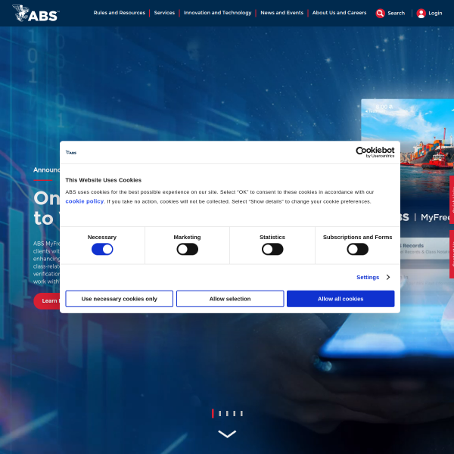Click the down chevron arrow at page bottom
This screenshot has height=454, width=454.
click(227, 434)
